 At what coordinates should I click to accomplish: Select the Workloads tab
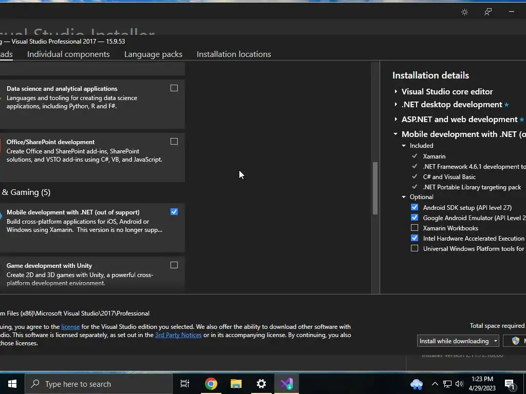pyautogui.click(x=6, y=54)
